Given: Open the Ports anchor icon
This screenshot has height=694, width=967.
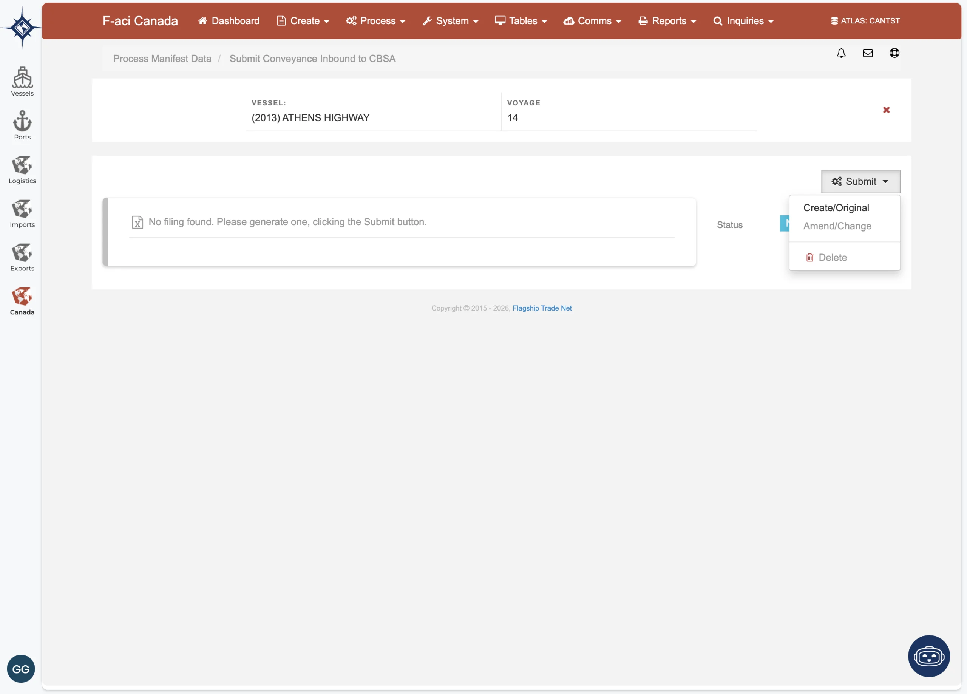Looking at the screenshot, I should coord(22,125).
